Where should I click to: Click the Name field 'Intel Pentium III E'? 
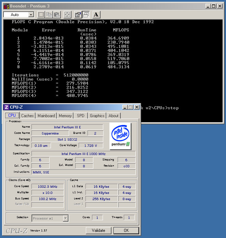pos(67,127)
